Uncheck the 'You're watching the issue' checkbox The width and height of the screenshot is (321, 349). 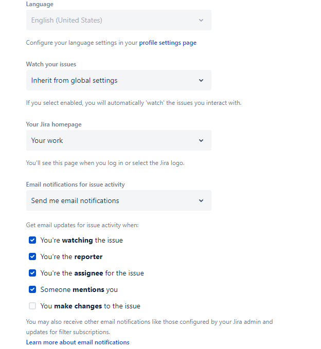32,240
